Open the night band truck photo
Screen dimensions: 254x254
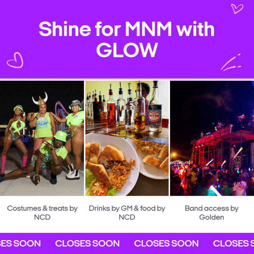pos(212,138)
